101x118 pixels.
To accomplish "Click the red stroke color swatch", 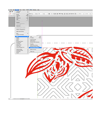I will [10, 14].
